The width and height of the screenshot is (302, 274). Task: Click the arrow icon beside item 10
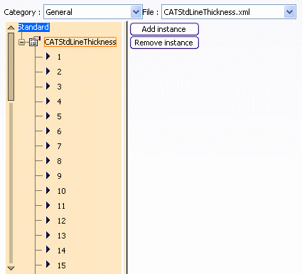48,190
